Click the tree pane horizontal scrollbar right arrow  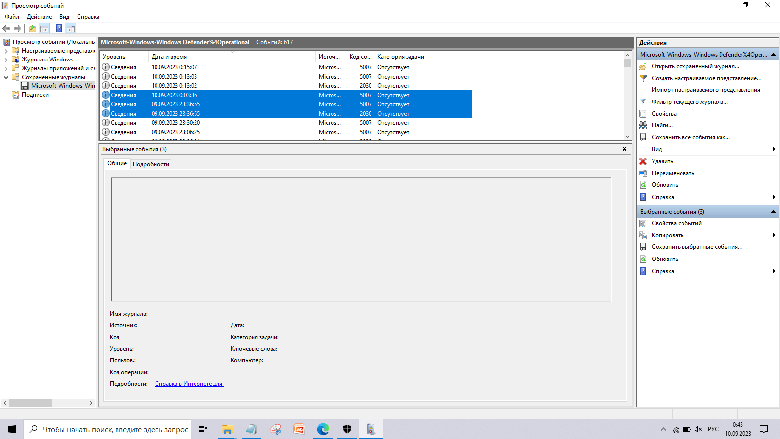click(91, 403)
